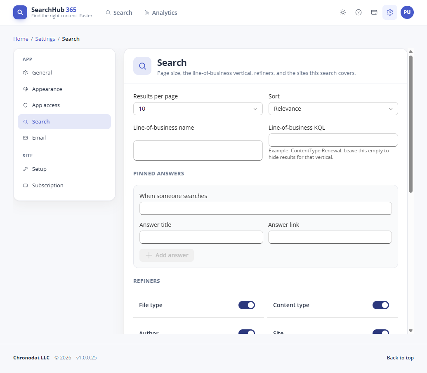This screenshot has width=427, height=373.
Task: Open Email settings in sidebar
Action: [x=64, y=138]
